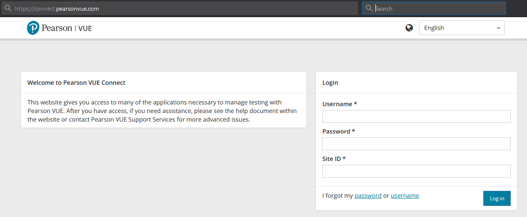Open the English language dropdown
Screen dimensions: 527x217
point(462,28)
